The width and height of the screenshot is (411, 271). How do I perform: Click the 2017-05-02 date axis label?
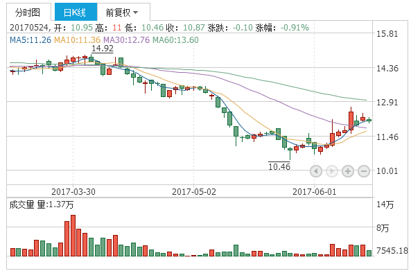tap(194, 191)
